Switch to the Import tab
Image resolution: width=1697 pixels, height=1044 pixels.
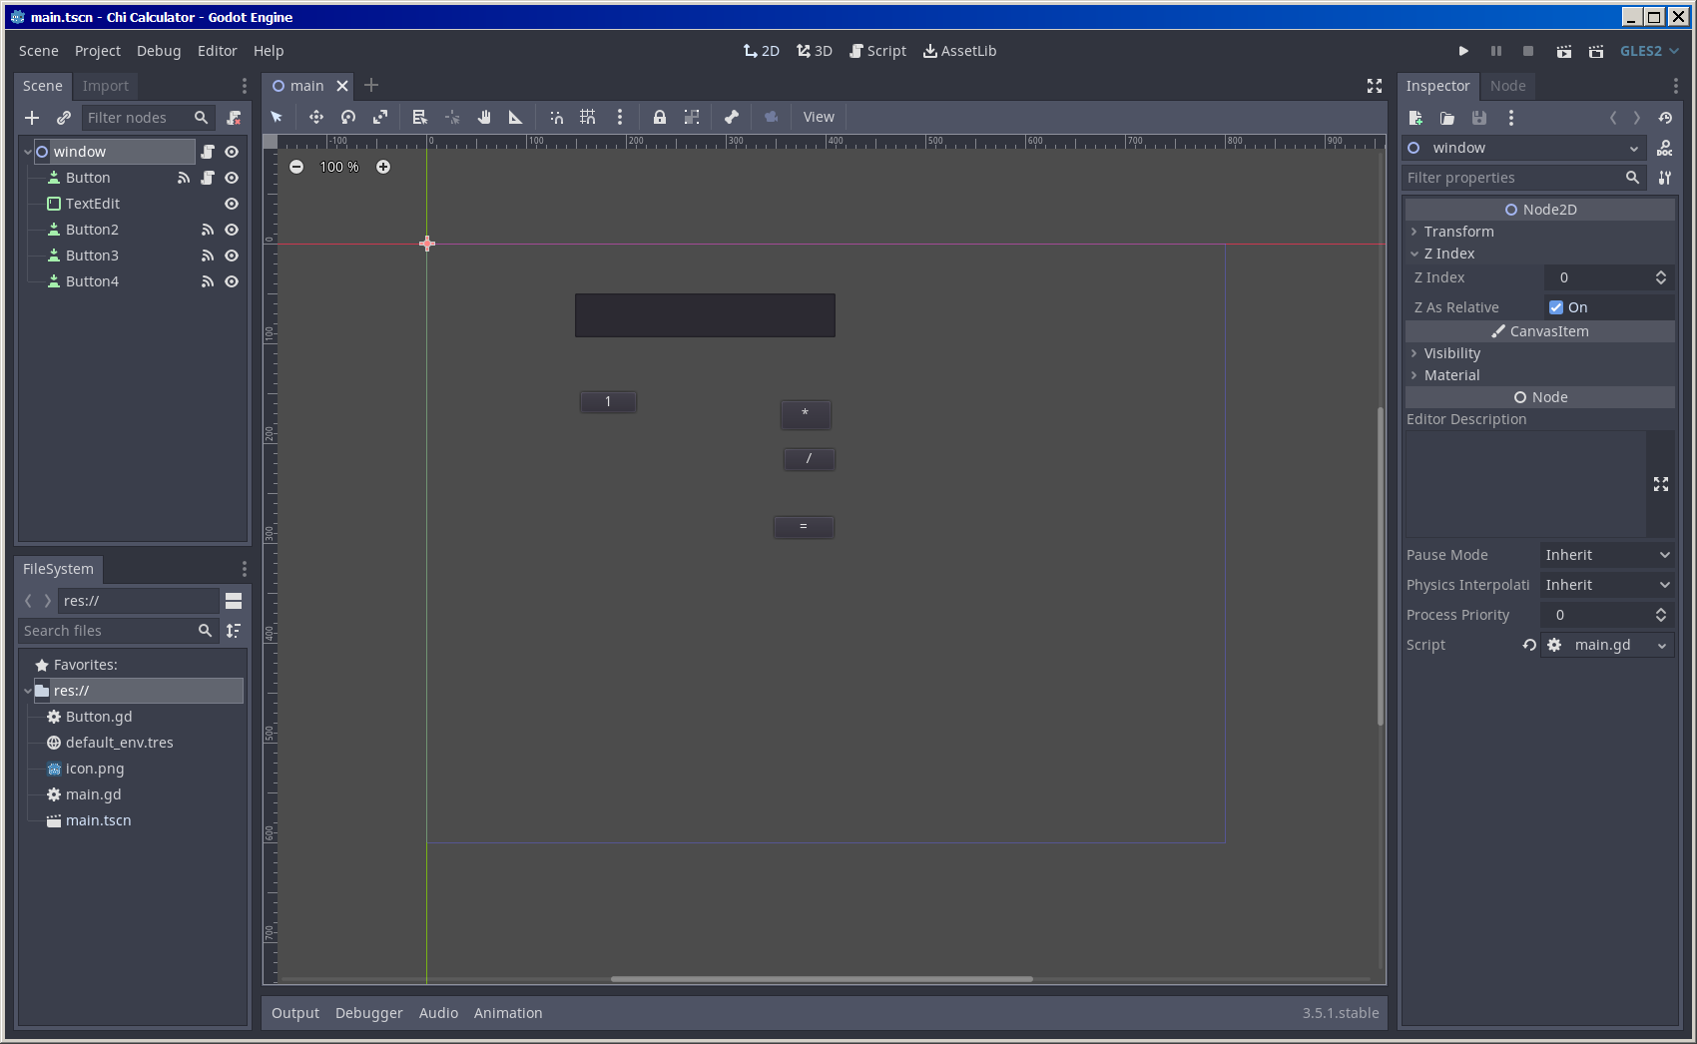point(105,86)
